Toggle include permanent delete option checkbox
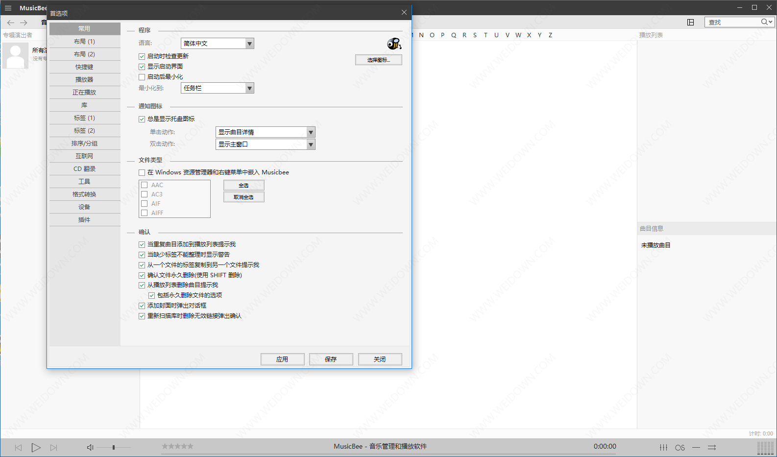Viewport: 777px width, 457px height. 152,295
